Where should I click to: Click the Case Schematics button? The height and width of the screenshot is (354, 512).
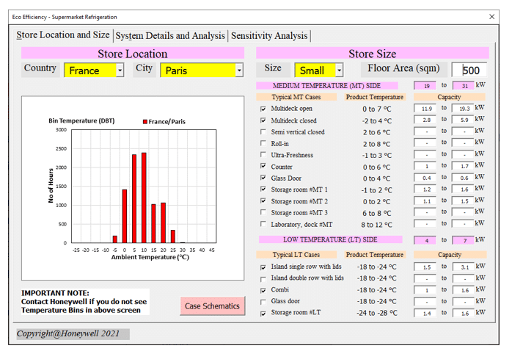tap(212, 306)
